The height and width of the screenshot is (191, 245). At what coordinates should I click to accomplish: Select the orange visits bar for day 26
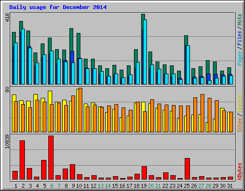pos(195,115)
